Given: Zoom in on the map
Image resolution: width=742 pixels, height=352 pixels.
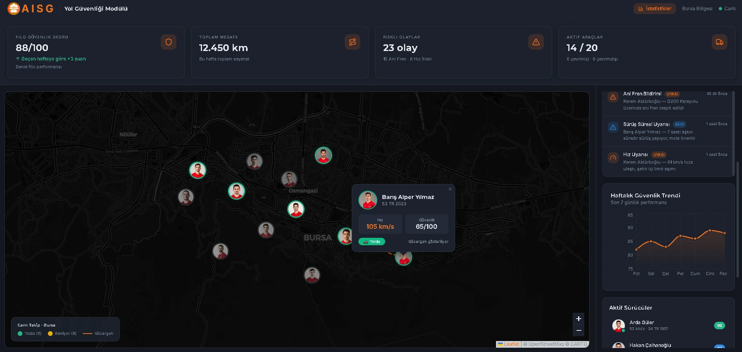Looking at the screenshot, I should click(578, 319).
